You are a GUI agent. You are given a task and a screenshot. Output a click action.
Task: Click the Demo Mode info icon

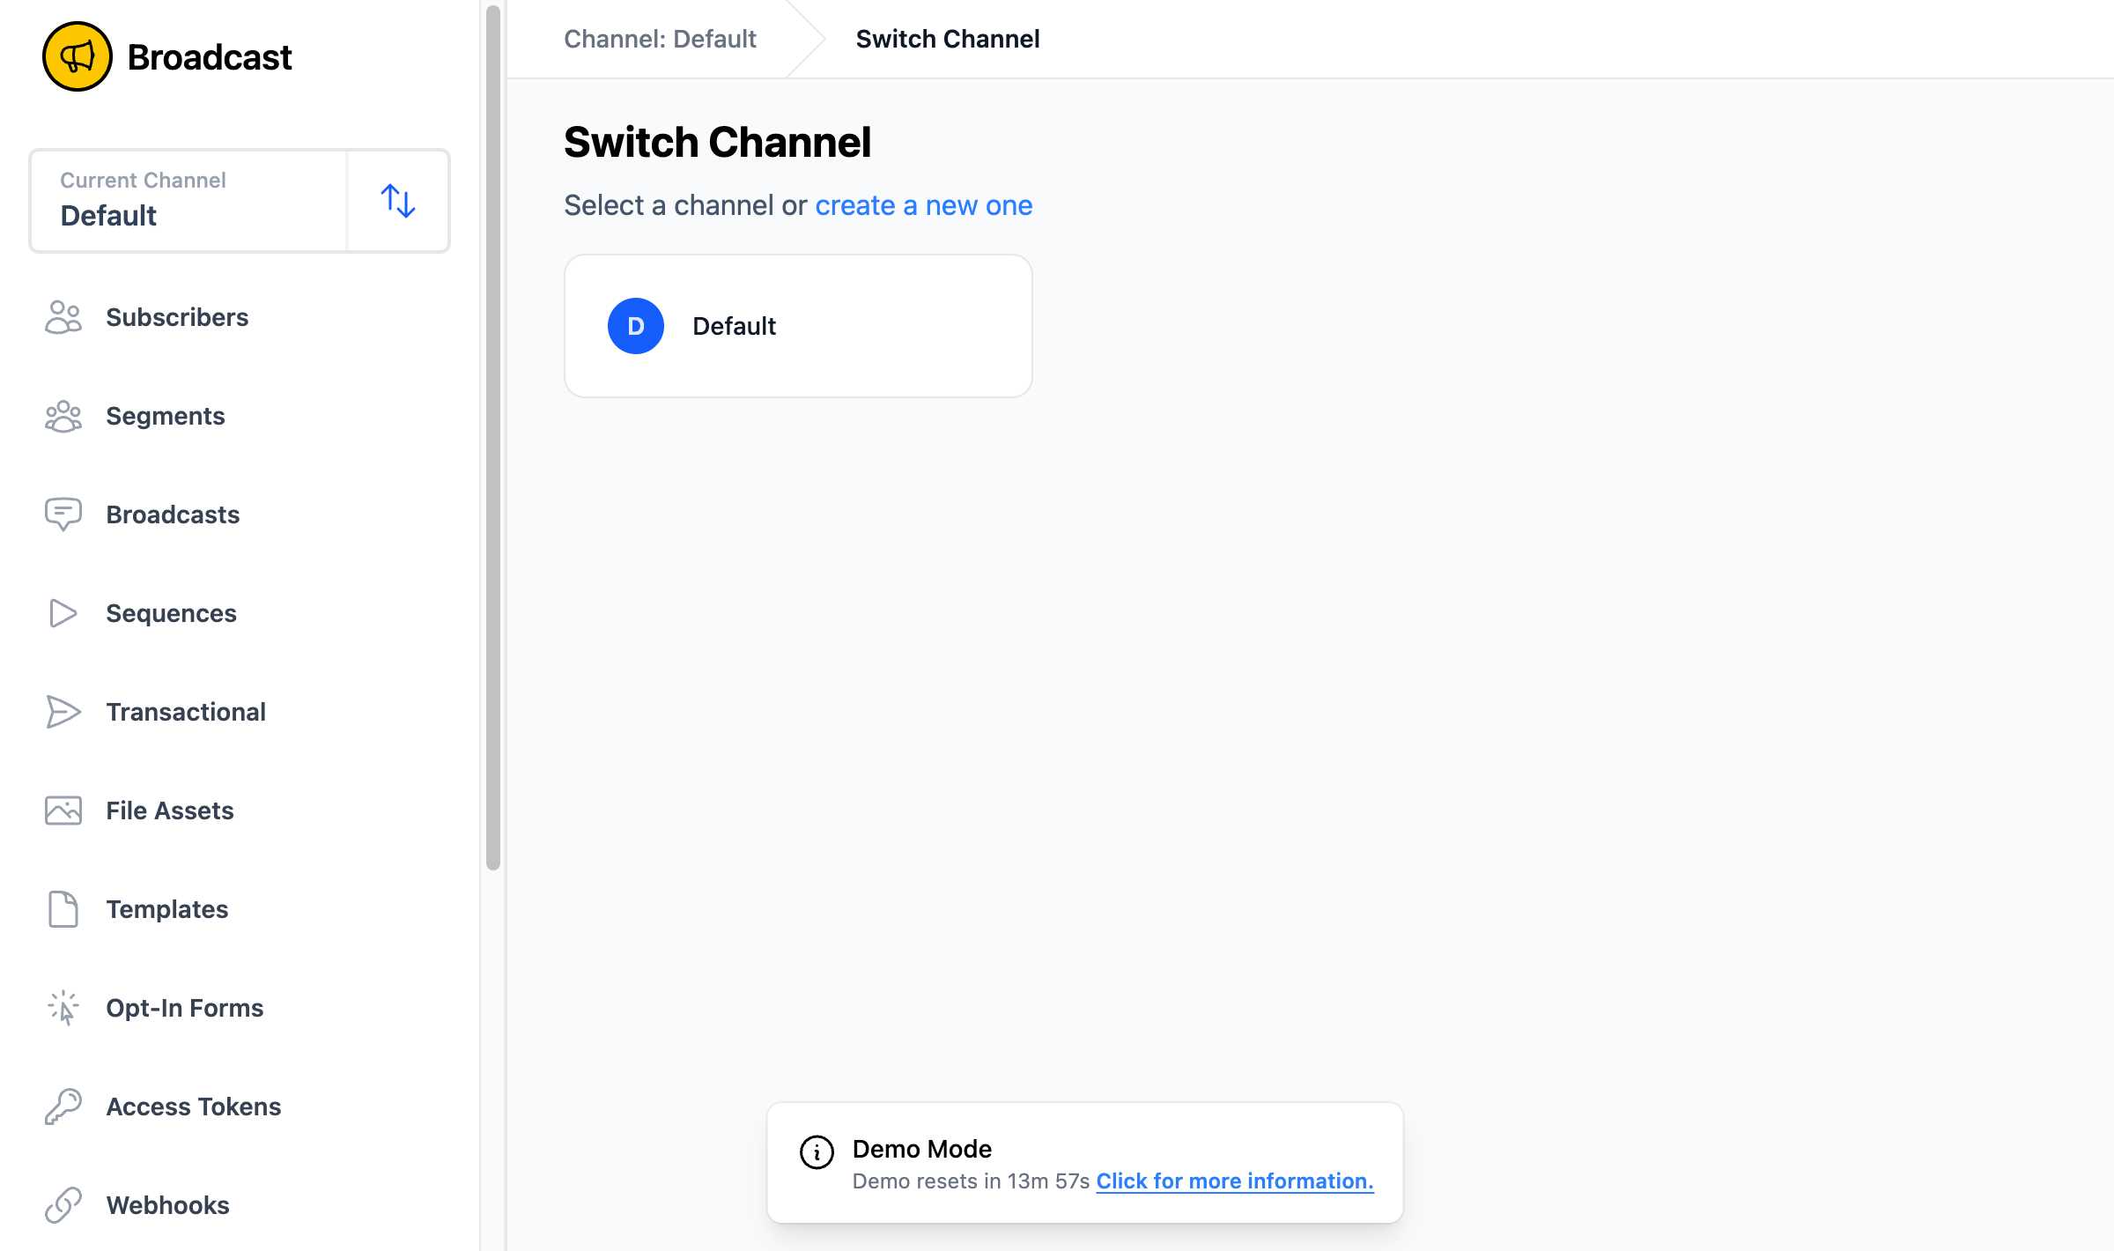tap(817, 1151)
